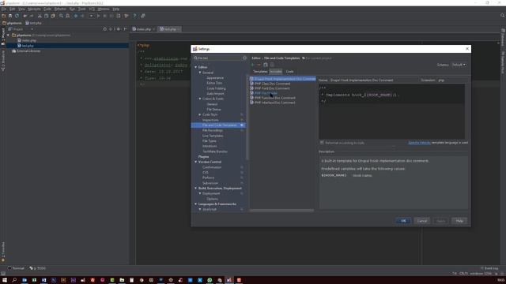Open the Edit menu
The image size is (506, 284).
(x=13, y=9)
